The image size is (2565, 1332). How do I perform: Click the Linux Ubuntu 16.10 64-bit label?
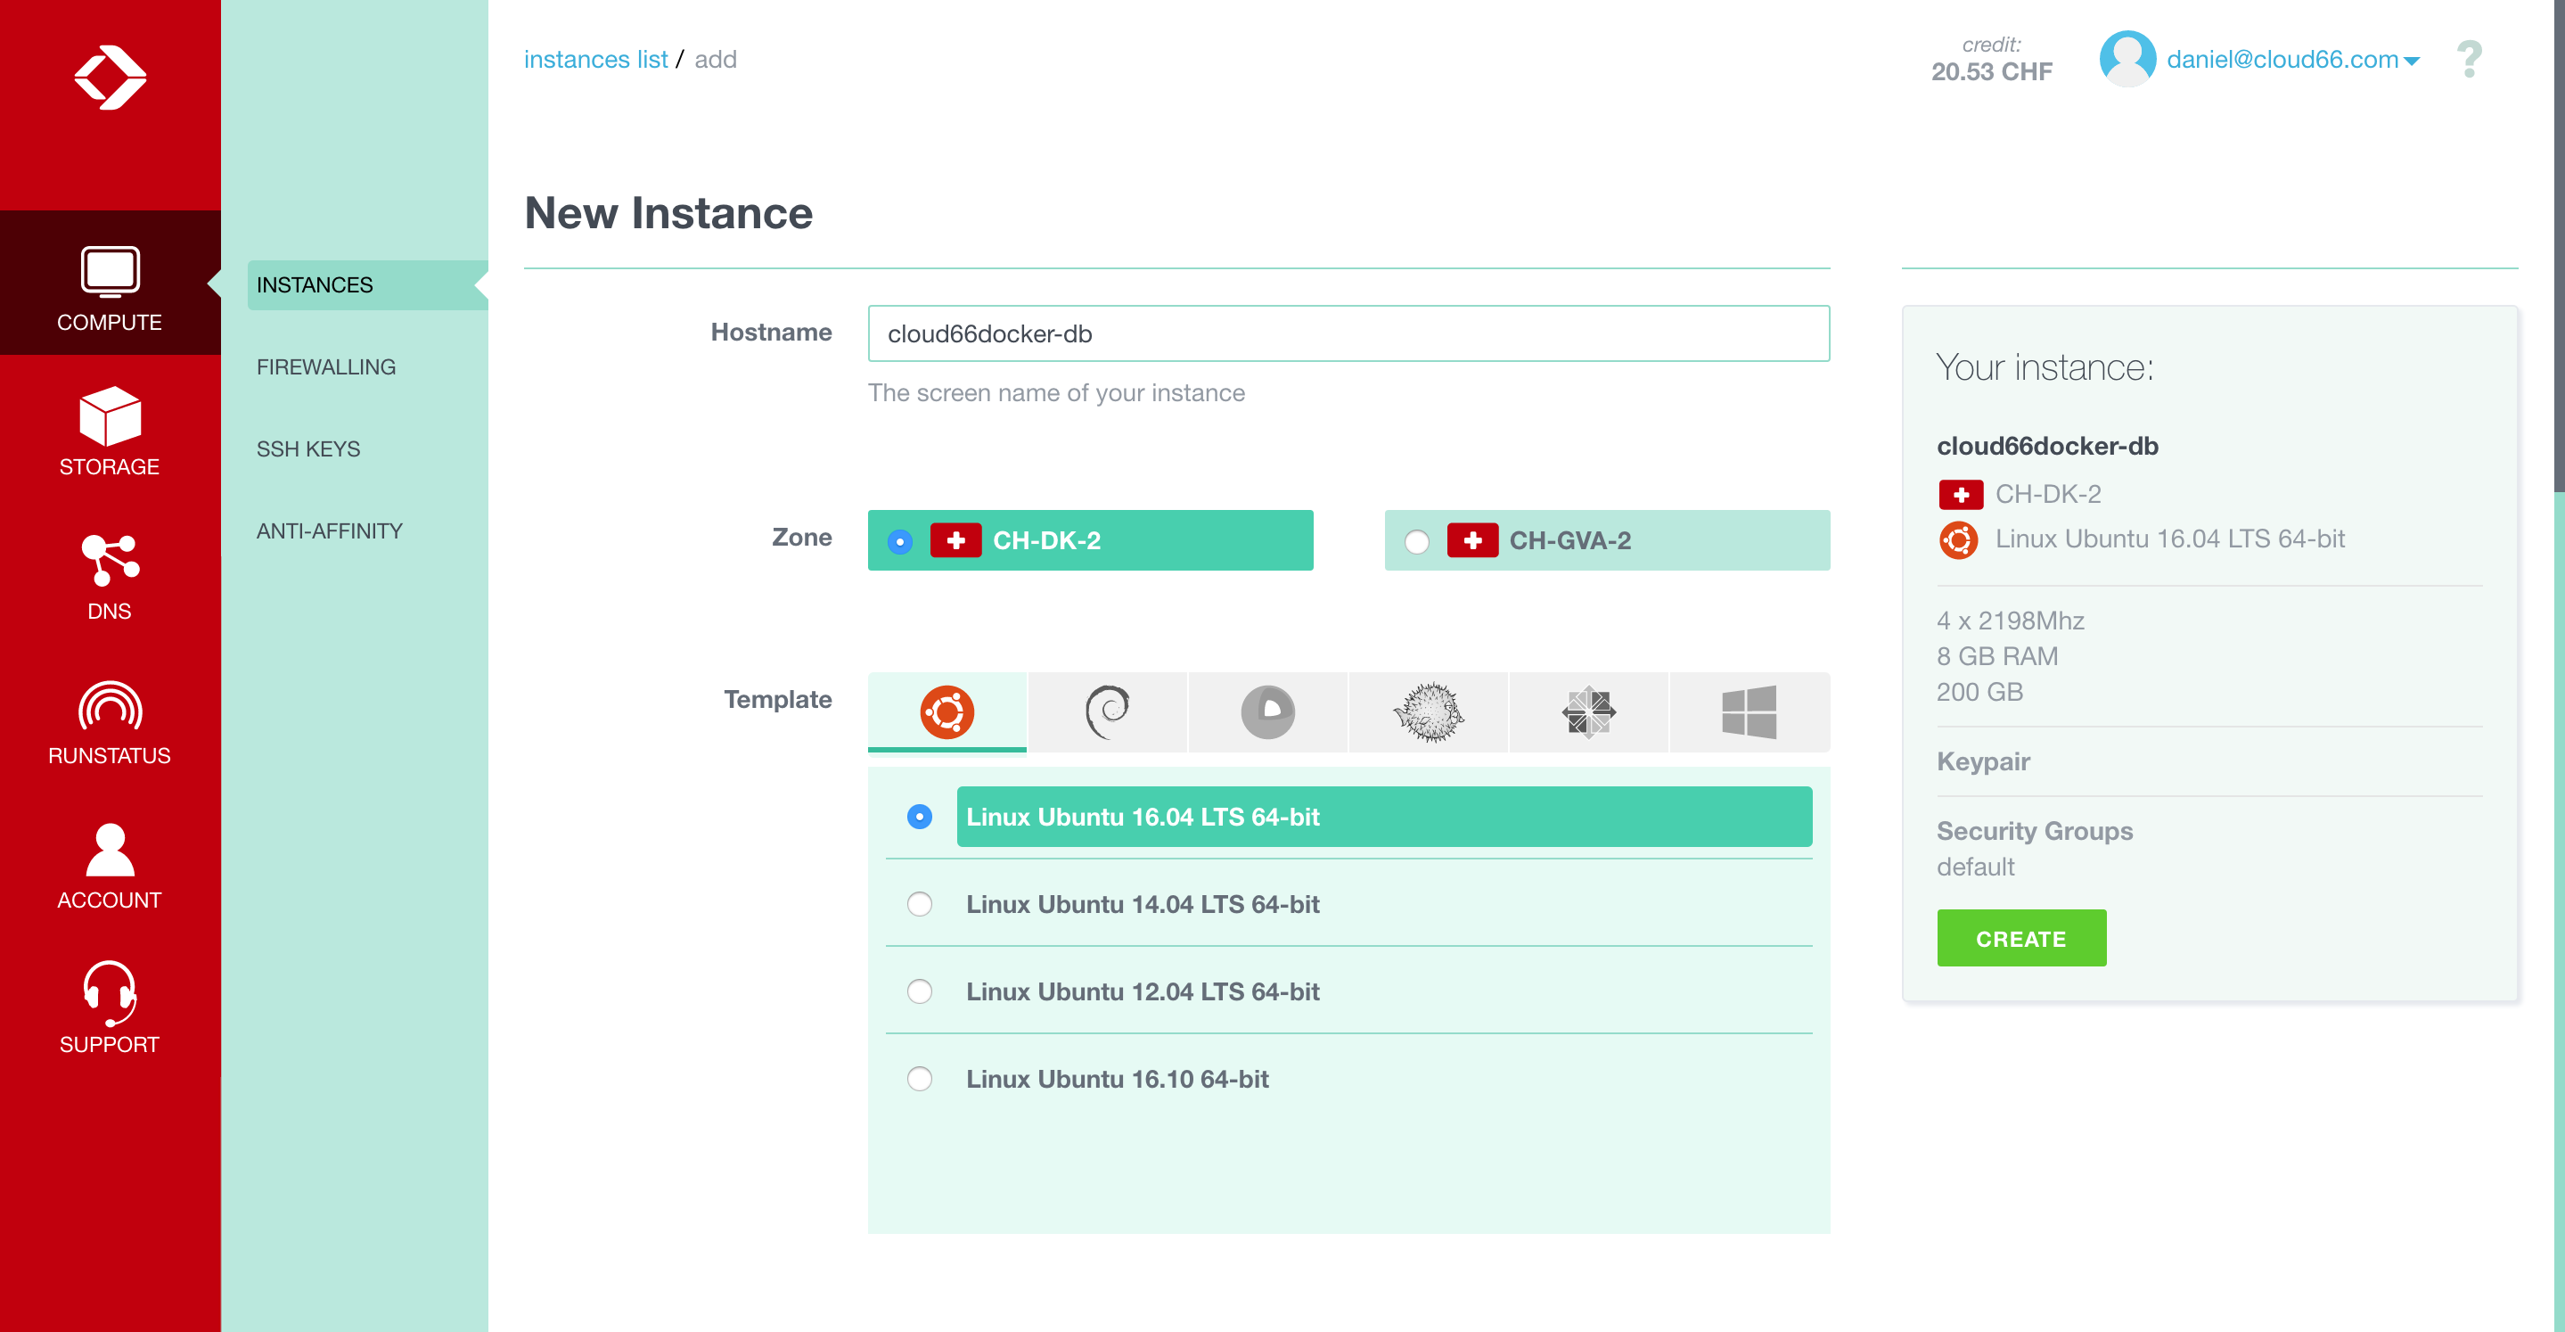1118,1079
